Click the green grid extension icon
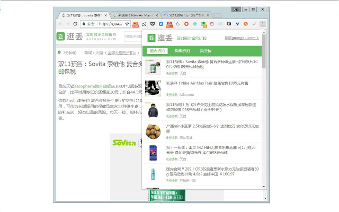Screen dimensions: 339x212 [203, 24]
